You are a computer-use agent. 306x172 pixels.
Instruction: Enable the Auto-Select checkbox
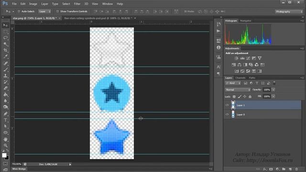[x=19, y=11]
